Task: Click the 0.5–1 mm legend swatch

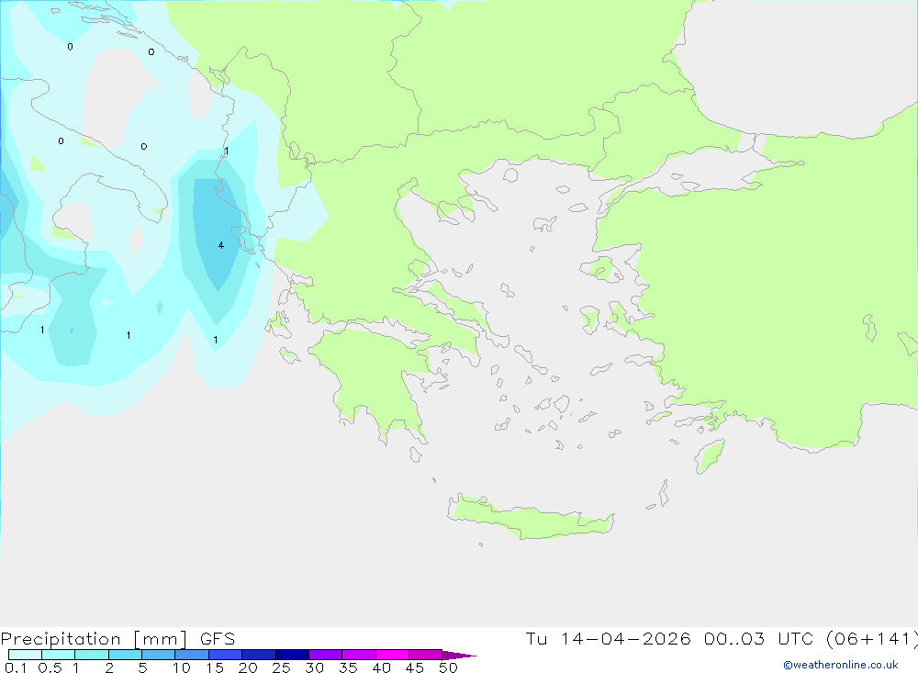Action: click(x=59, y=655)
